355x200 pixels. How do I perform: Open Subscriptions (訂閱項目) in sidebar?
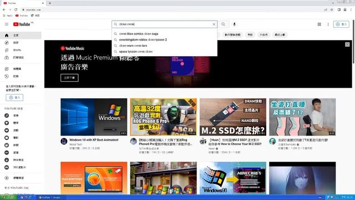pos(21,58)
